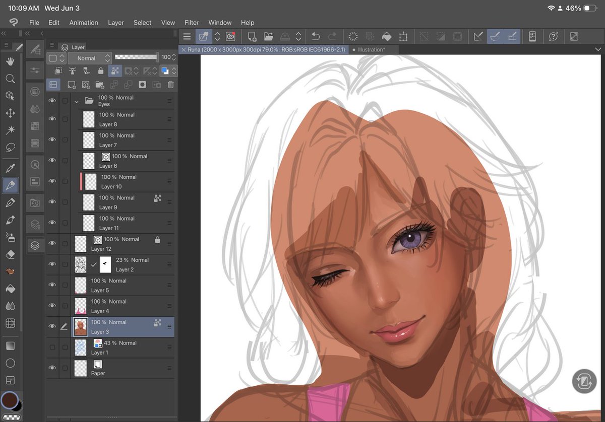605x422 pixels.
Task: Select the Frame border tool
Action: 10,380
